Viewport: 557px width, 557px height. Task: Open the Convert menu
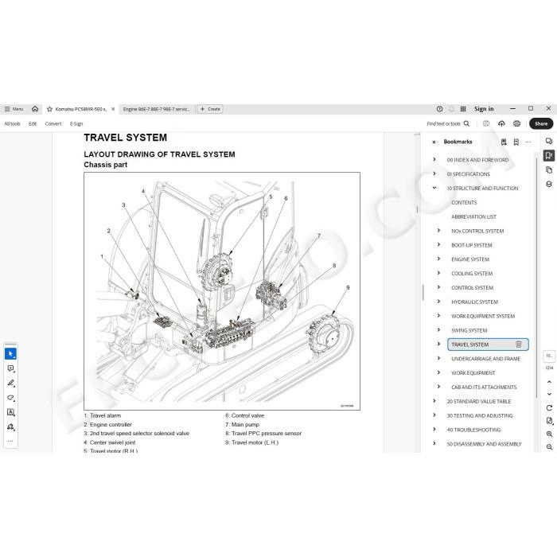tap(53, 123)
